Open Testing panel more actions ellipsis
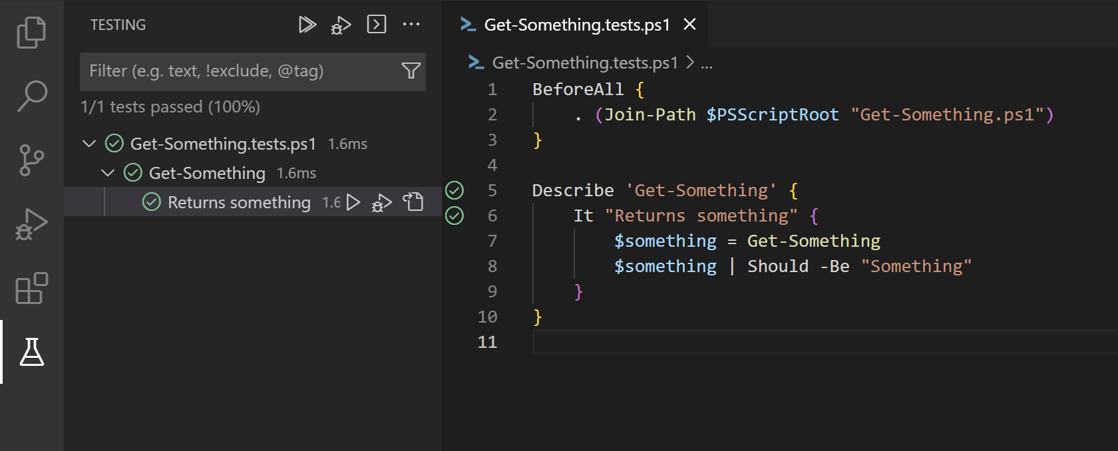Image resolution: width=1118 pixels, height=451 pixels. click(x=411, y=25)
